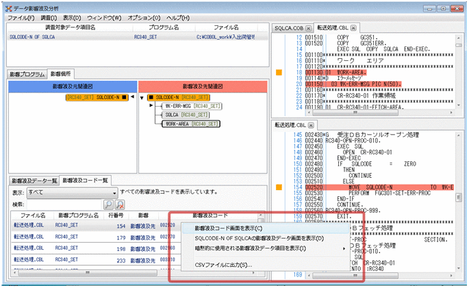
Task: Click scroll-up arrow of lower code editor
Action: click(x=459, y=135)
